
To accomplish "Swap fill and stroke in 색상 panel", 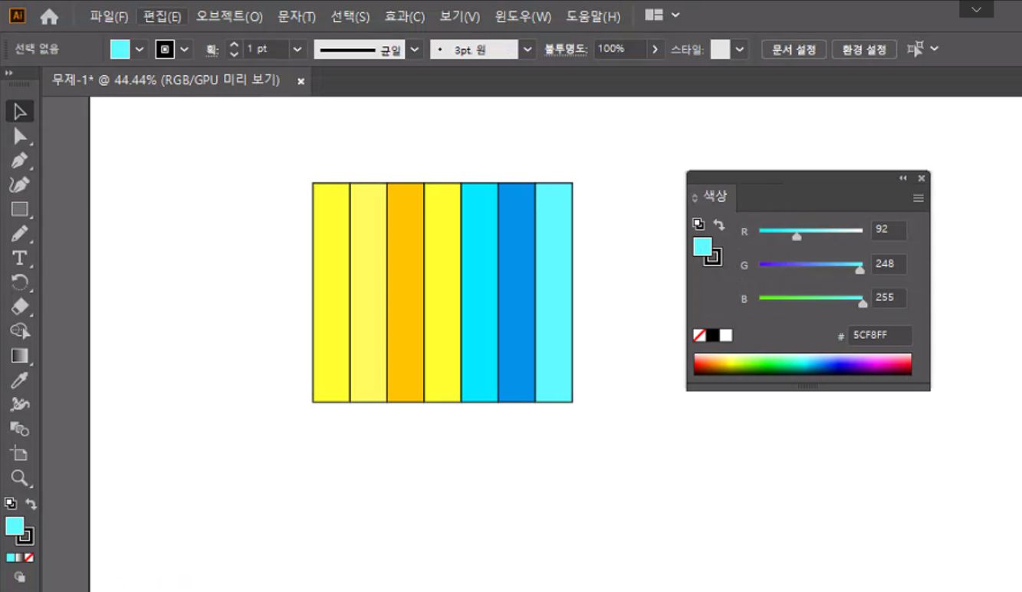I will (x=719, y=225).
